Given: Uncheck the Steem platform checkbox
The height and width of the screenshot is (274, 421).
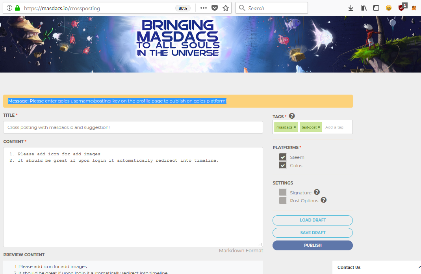Looking at the screenshot, I should (283, 157).
